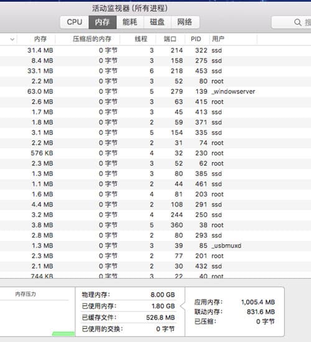
Task: Select the 内存 tab
Action: [103, 22]
